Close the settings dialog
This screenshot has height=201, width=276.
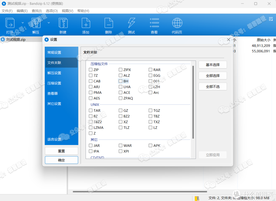(228, 40)
